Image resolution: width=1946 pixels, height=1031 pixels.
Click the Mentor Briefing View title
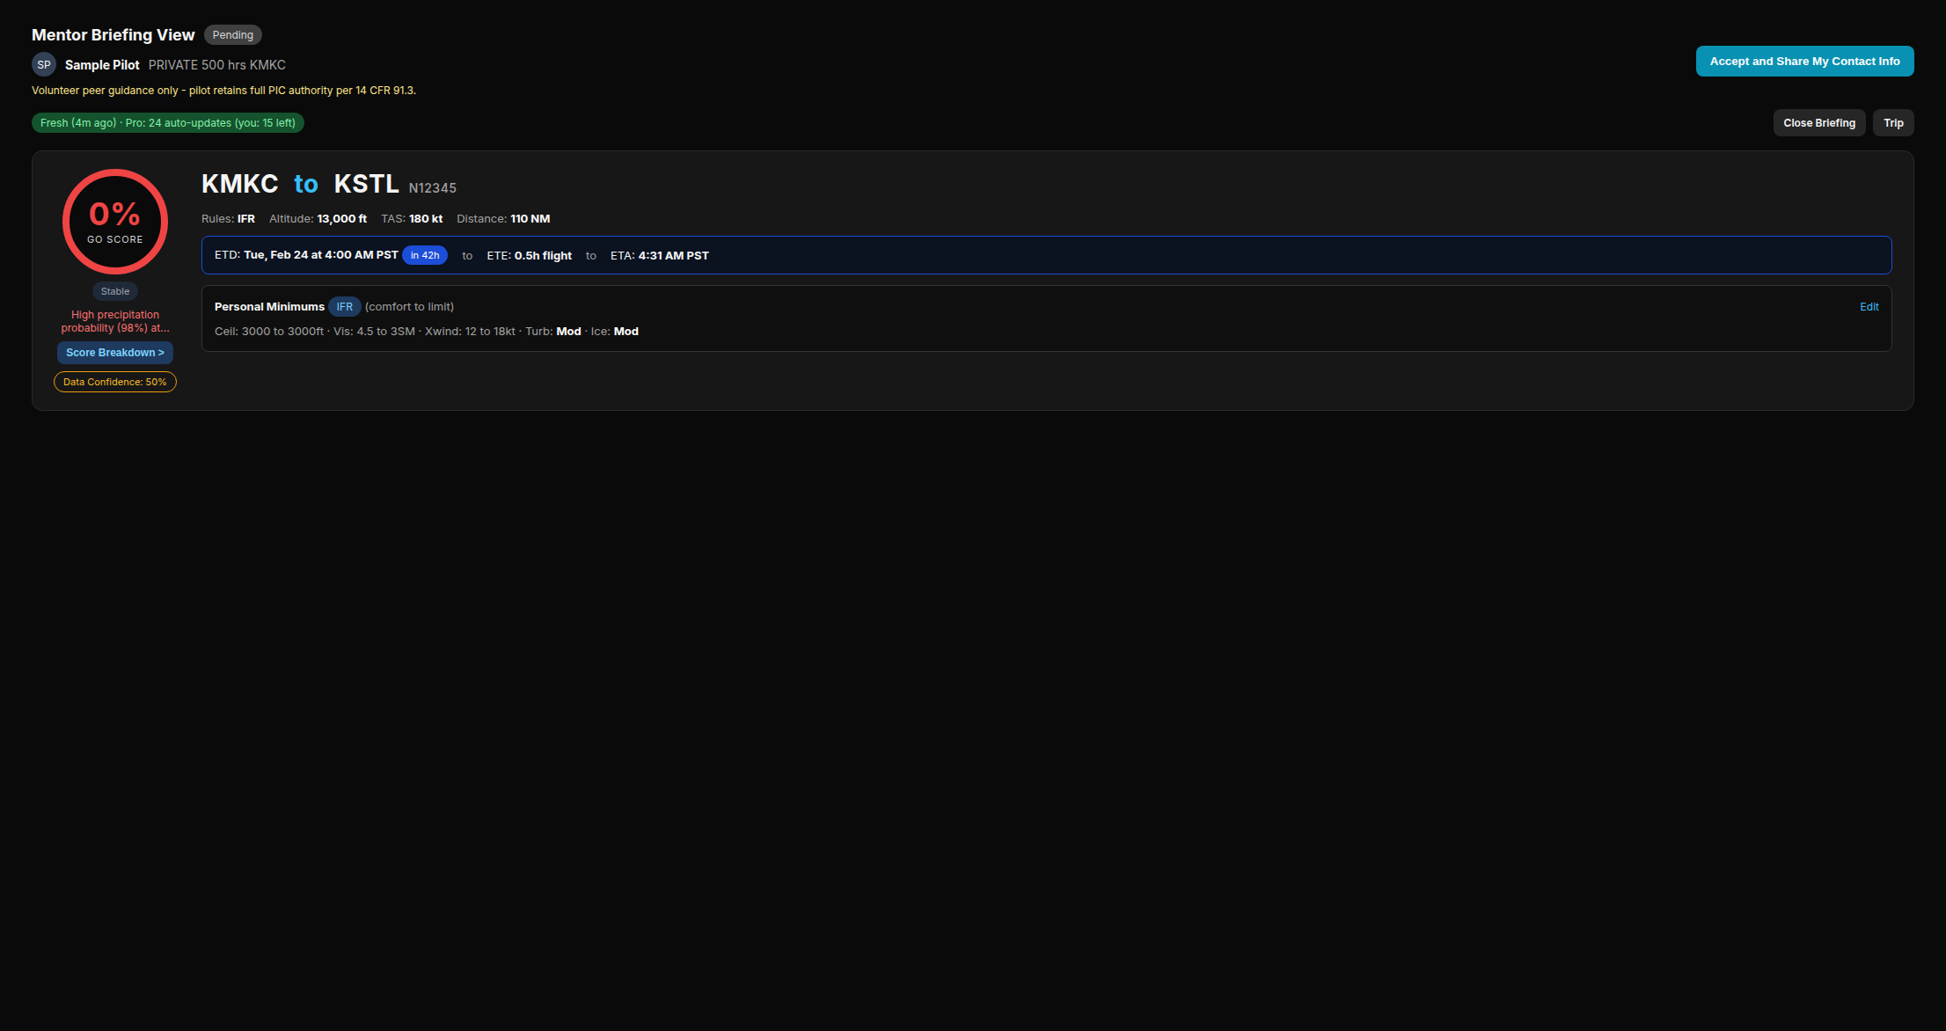click(x=113, y=35)
